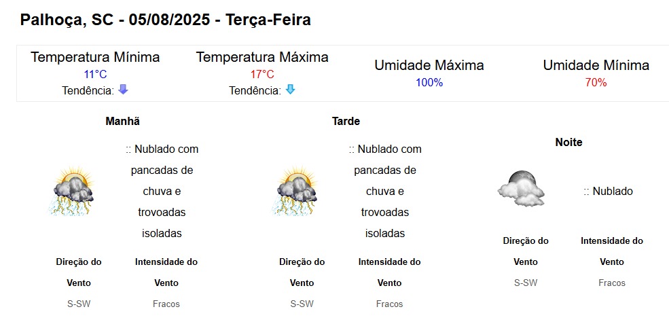Screen dimensions: 669x322
Task: Click the night cloudy moon icon
Action: [x=521, y=188]
